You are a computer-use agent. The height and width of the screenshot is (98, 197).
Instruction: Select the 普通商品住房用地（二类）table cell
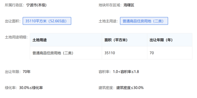(66, 53)
